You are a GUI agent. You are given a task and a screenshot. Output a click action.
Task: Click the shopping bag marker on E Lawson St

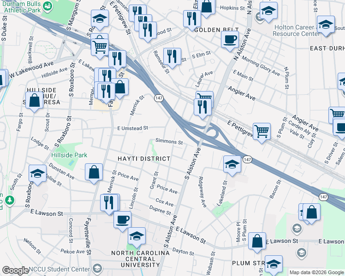pos(257,243)
